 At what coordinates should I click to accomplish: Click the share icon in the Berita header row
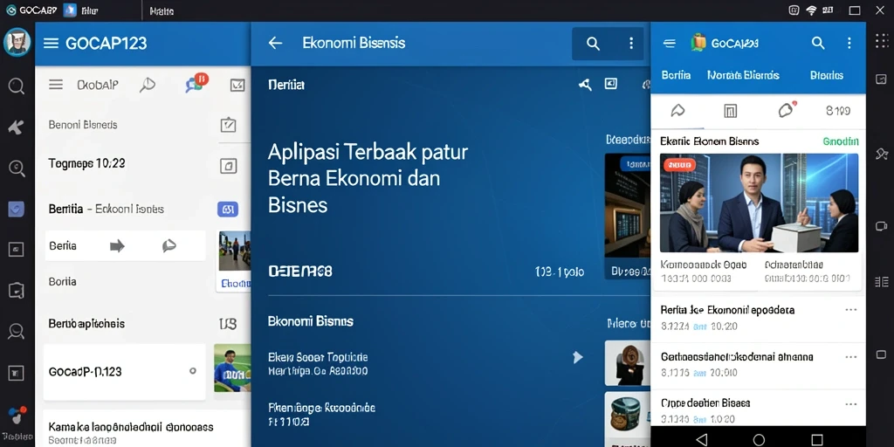(585, 85)
